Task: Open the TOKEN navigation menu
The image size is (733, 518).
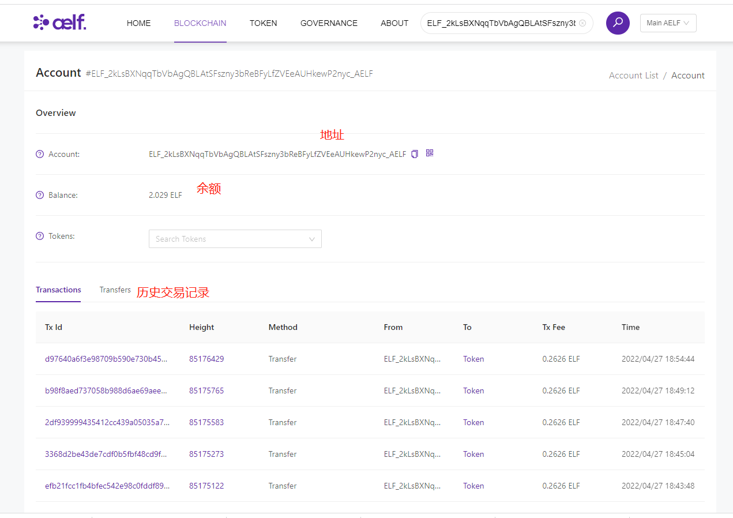Action: click(x=263, y=23)
